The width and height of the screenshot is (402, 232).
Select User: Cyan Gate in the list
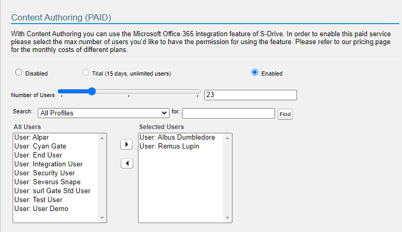(x=40, y=146)
